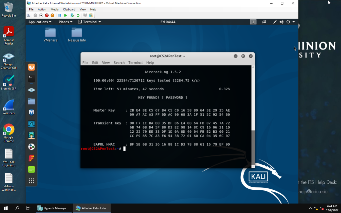Show all applications grid in Kali dock

point(32,181)
